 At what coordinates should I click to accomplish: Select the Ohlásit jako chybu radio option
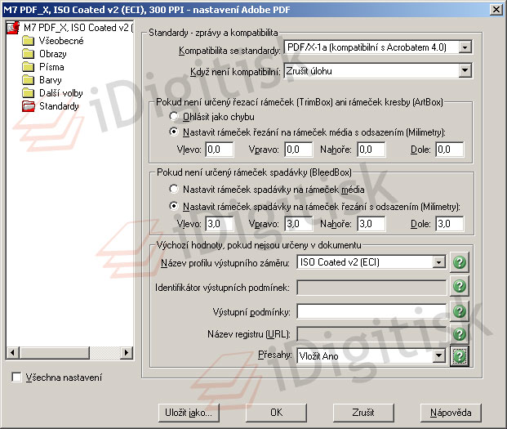(174, 116)
